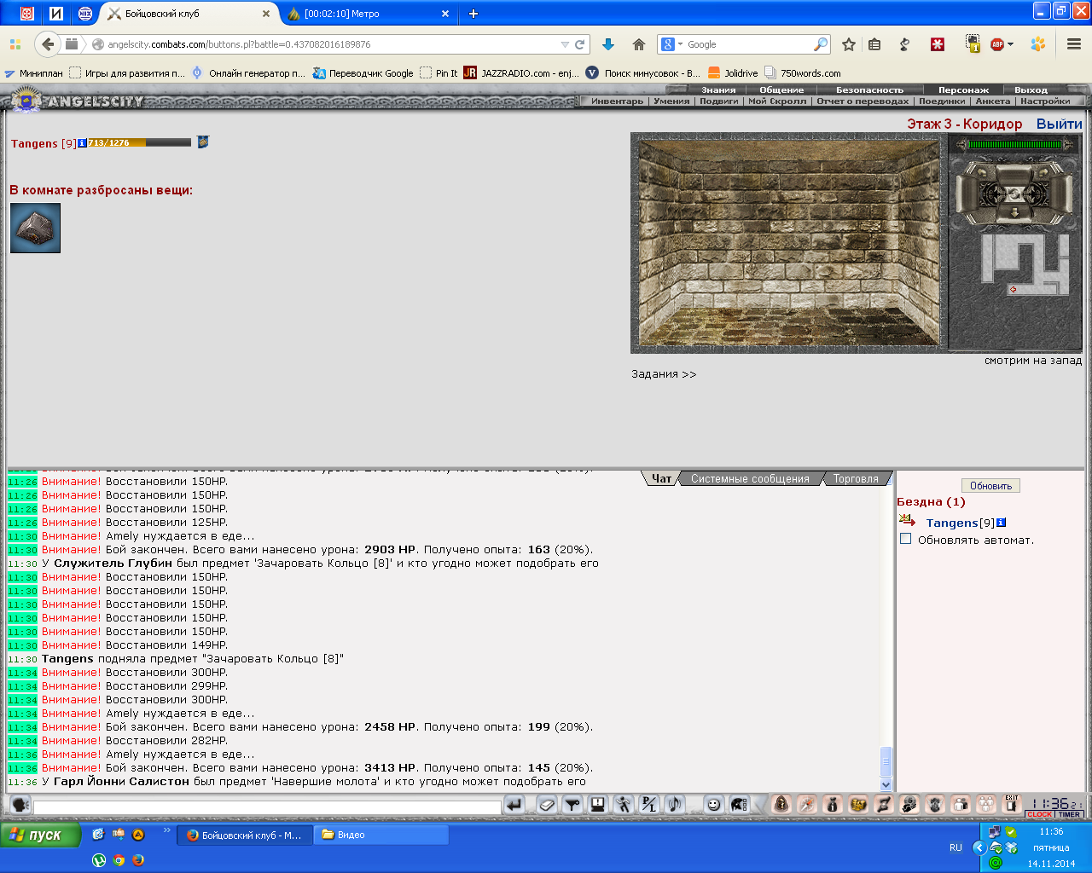Click the talking head icon left of chat input
Image resolution: width=1092 pixels, height=873 pixels.
pos(20,804)
